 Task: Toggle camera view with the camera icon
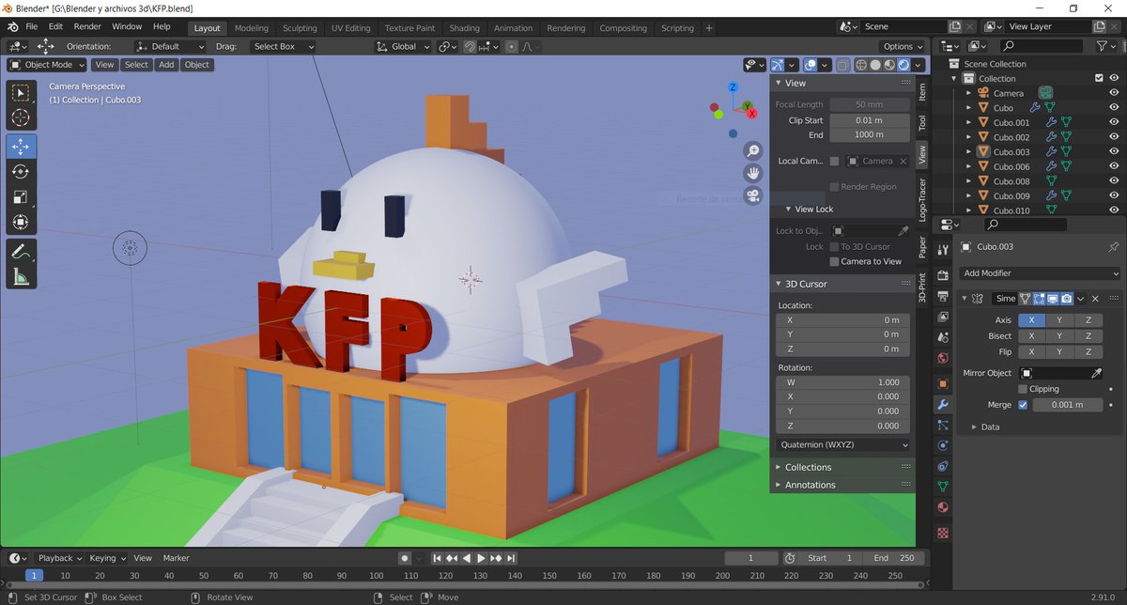click(x=753, y=195)
